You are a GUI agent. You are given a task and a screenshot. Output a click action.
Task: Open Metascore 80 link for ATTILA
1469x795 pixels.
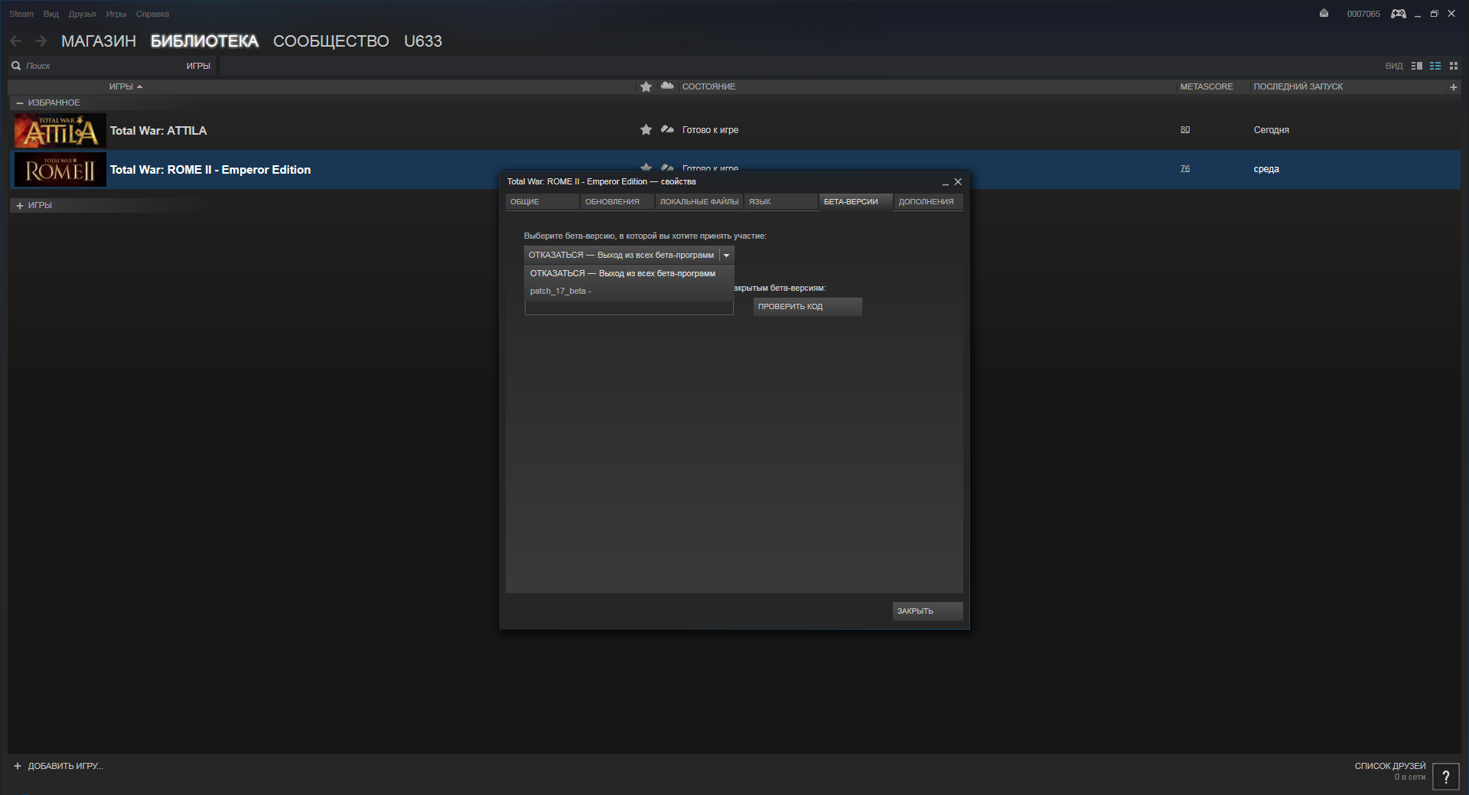[1185, 130]
